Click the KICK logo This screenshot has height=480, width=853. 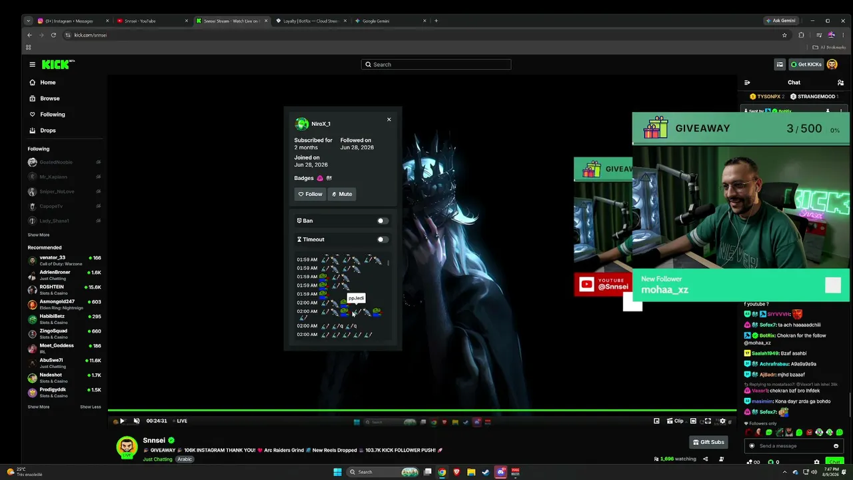coord(58,65)
